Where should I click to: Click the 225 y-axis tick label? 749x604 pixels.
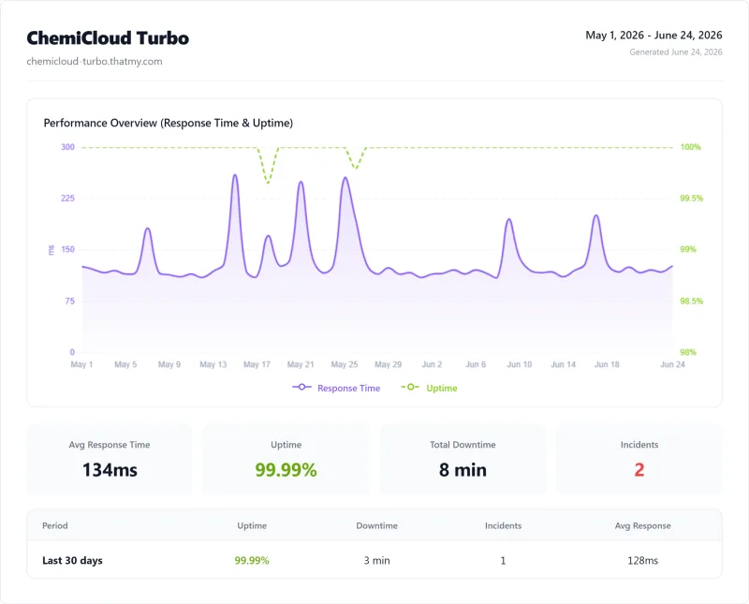click(x=67, y=199)
